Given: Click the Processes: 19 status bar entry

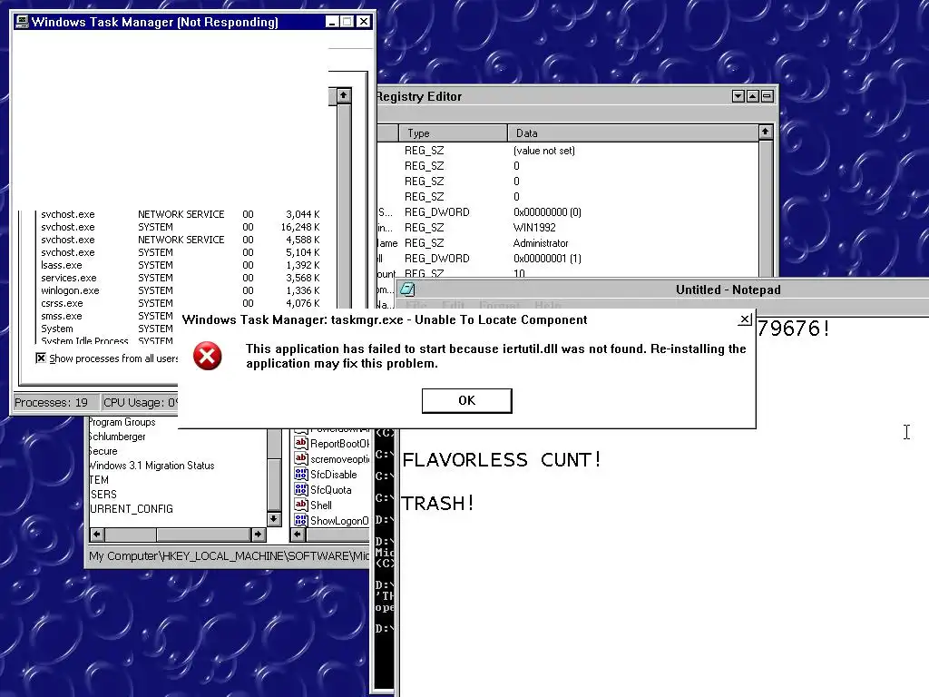Looking at the screenshot, I should [x=55, y=402].
